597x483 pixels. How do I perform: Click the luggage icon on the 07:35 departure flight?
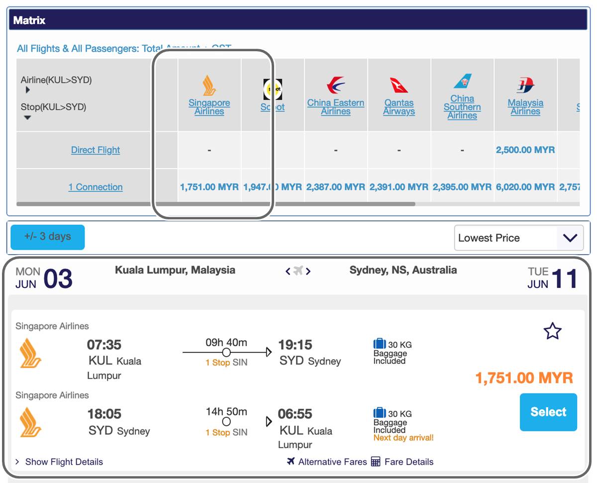[380, 344]
